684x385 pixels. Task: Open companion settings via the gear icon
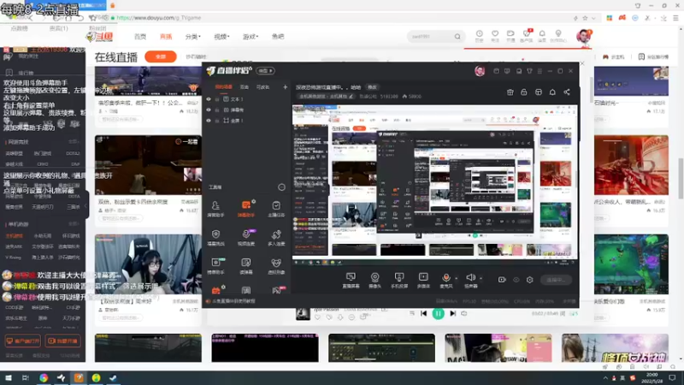[529, 280]
